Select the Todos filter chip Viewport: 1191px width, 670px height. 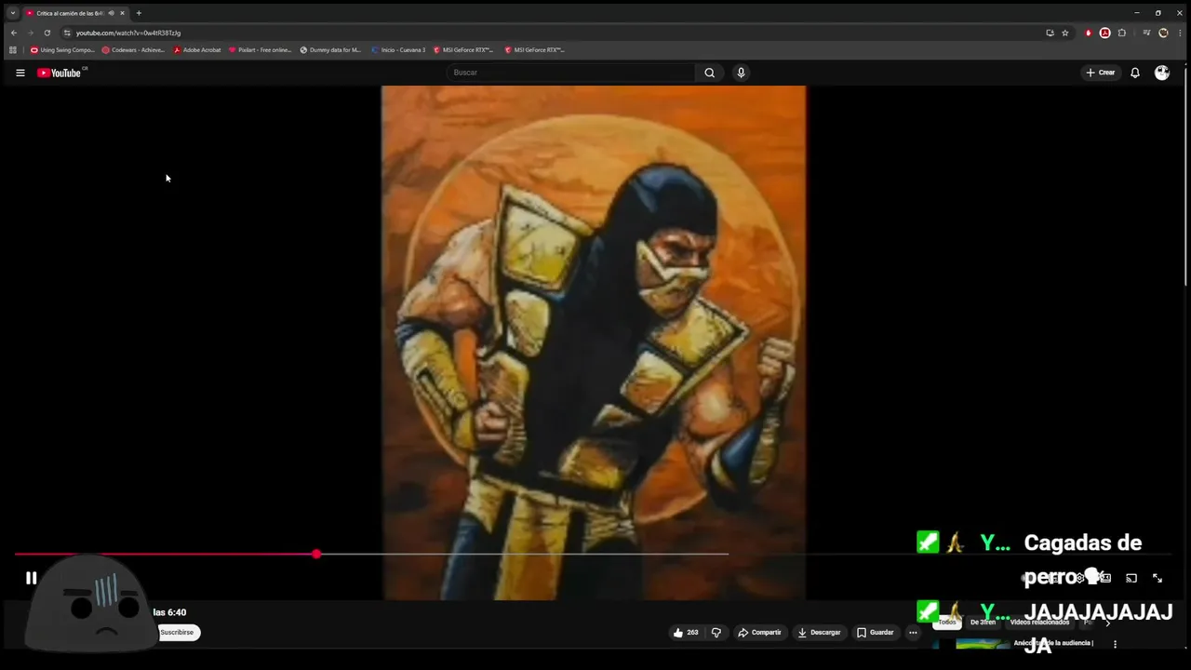[947, 623]
